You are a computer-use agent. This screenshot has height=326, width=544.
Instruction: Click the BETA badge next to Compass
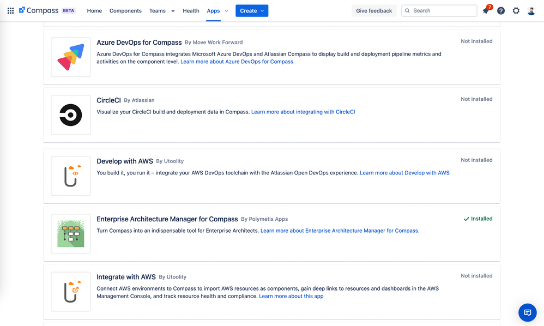click(68, 11)
